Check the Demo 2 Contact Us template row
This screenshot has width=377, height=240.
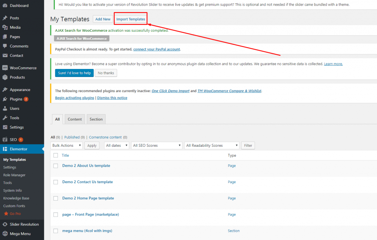pyautogui.click(x=56, y=182)
